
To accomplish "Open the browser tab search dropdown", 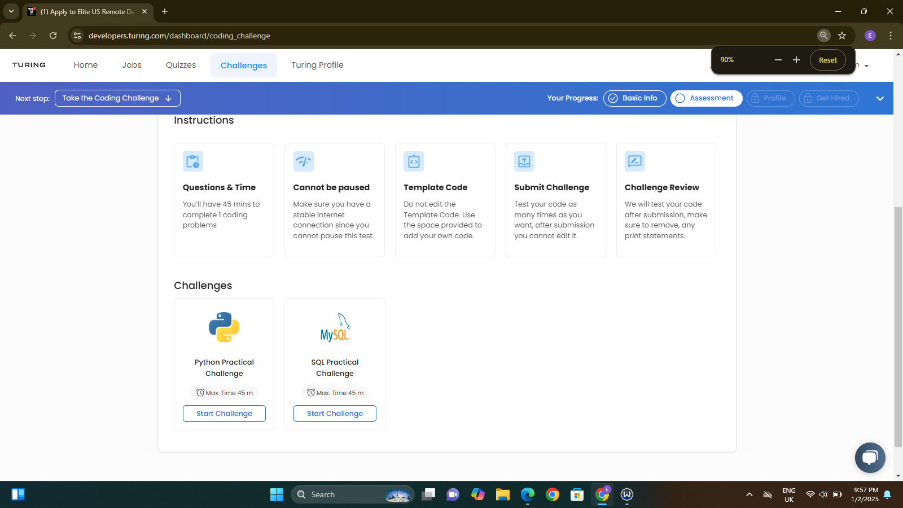I will [x=11, y=11].
